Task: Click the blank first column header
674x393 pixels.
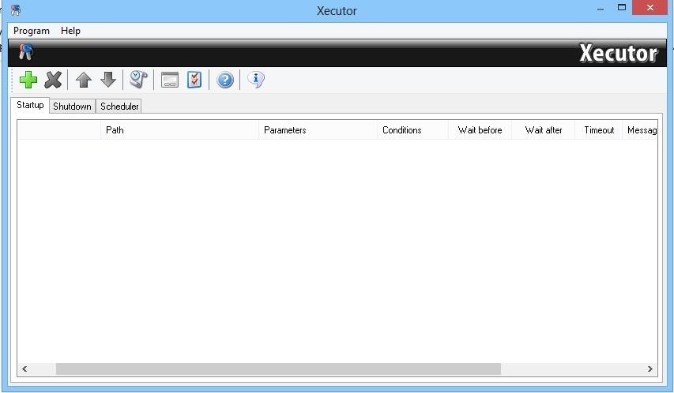Action: pyautogui.click(x=59, y=130)
